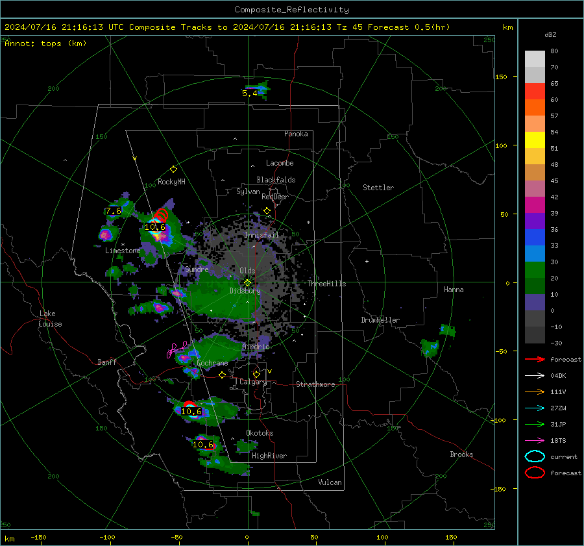Click the Limestone label
The height and width of the screenshot is (546, 584).
123,251
